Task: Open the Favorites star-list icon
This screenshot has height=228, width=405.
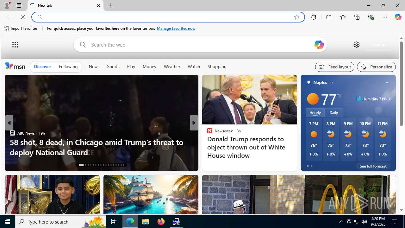Action: coord(343,17)
